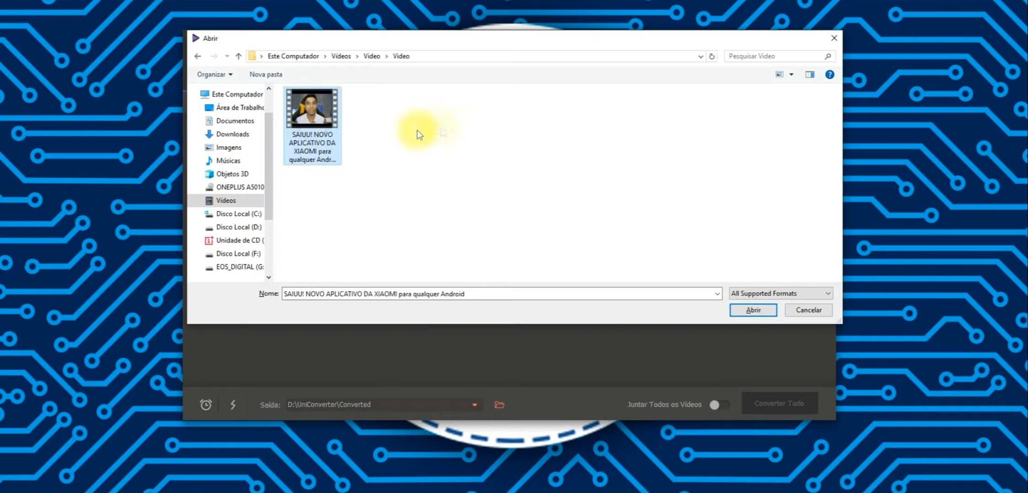This screenshot has height=493, width=1028.
Task: Open the Organizar menu
Action: coord(214,74)
